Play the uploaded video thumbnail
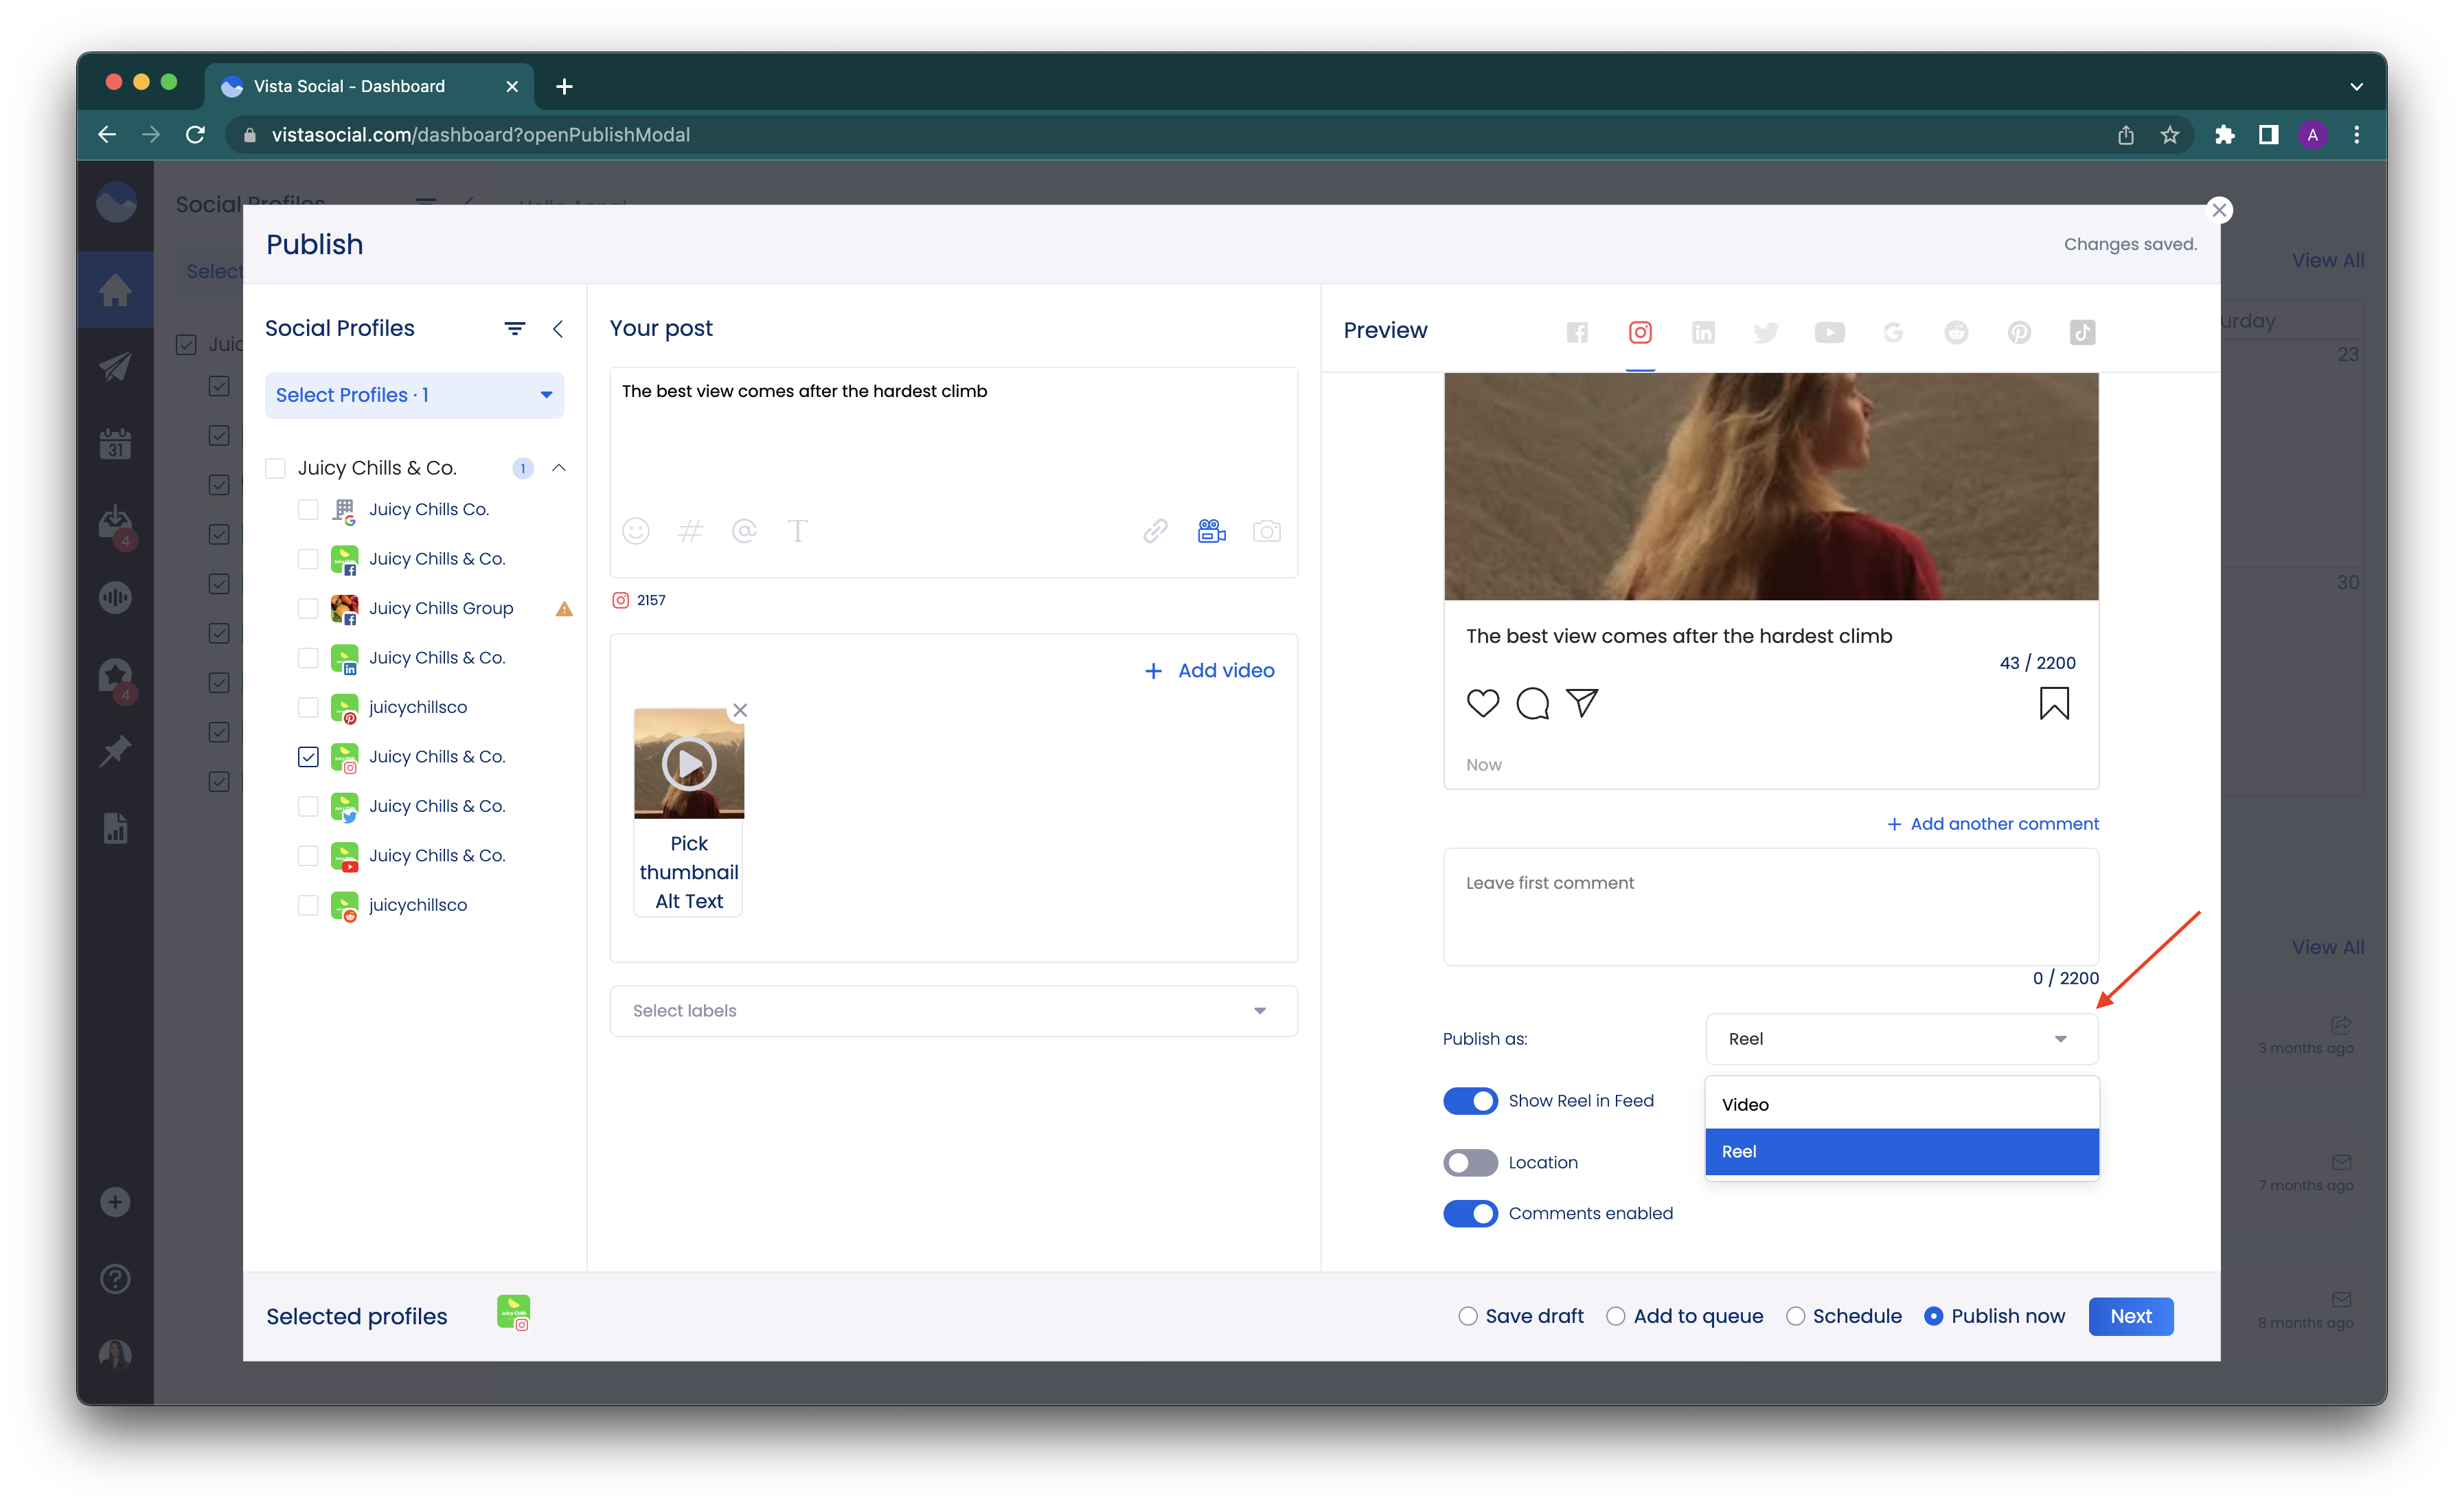 coord(689,764)
